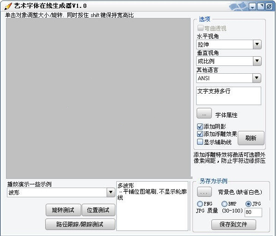Close the 艺术字体在线生成器 window

[269, 7]
